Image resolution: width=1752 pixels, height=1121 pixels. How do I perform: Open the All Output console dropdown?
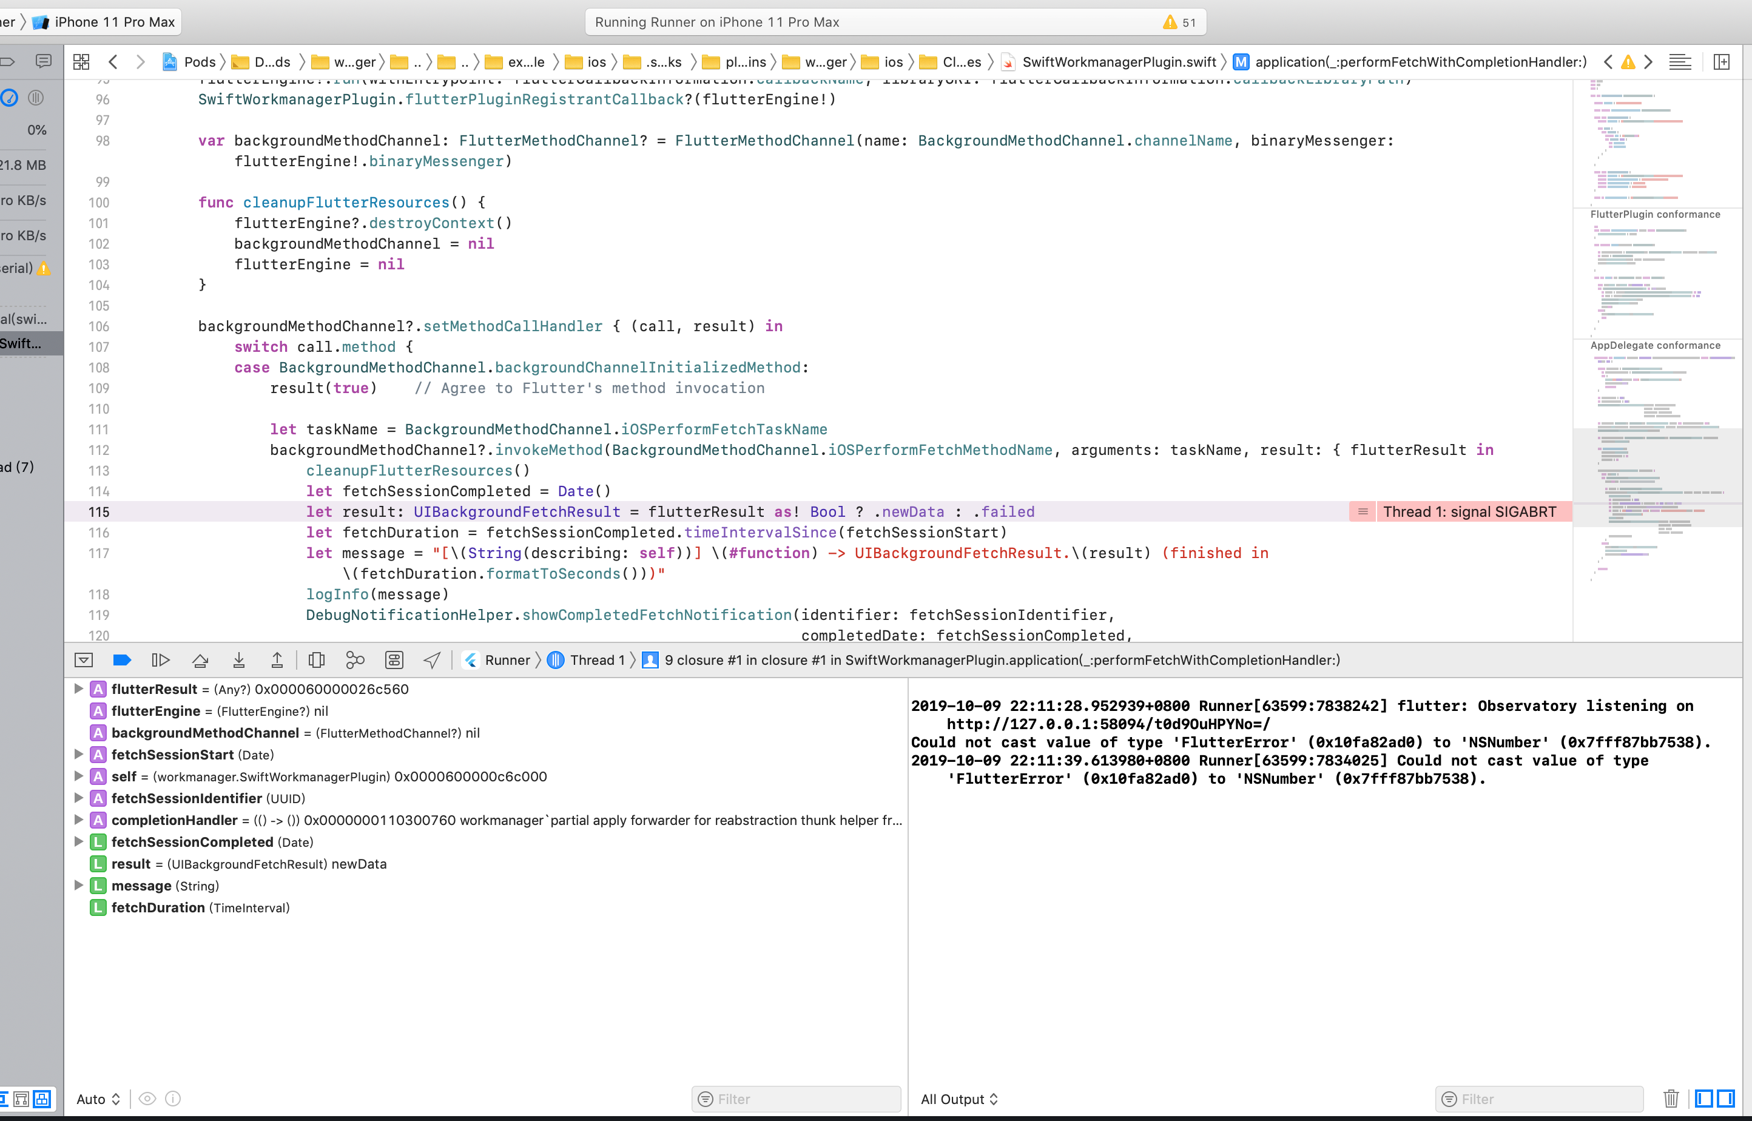[959, 1099]
